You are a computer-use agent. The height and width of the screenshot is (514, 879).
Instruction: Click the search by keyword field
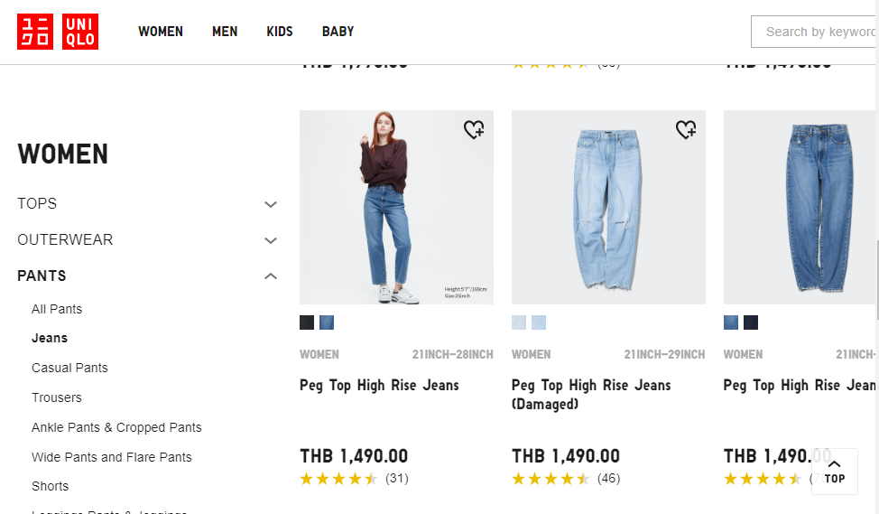817,32
